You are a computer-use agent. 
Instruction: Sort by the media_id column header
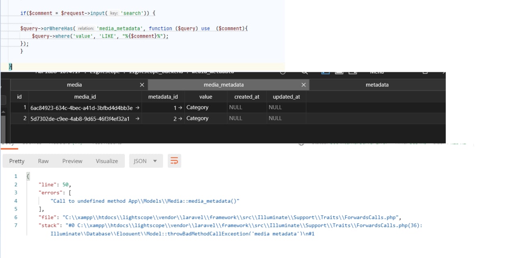85,97
